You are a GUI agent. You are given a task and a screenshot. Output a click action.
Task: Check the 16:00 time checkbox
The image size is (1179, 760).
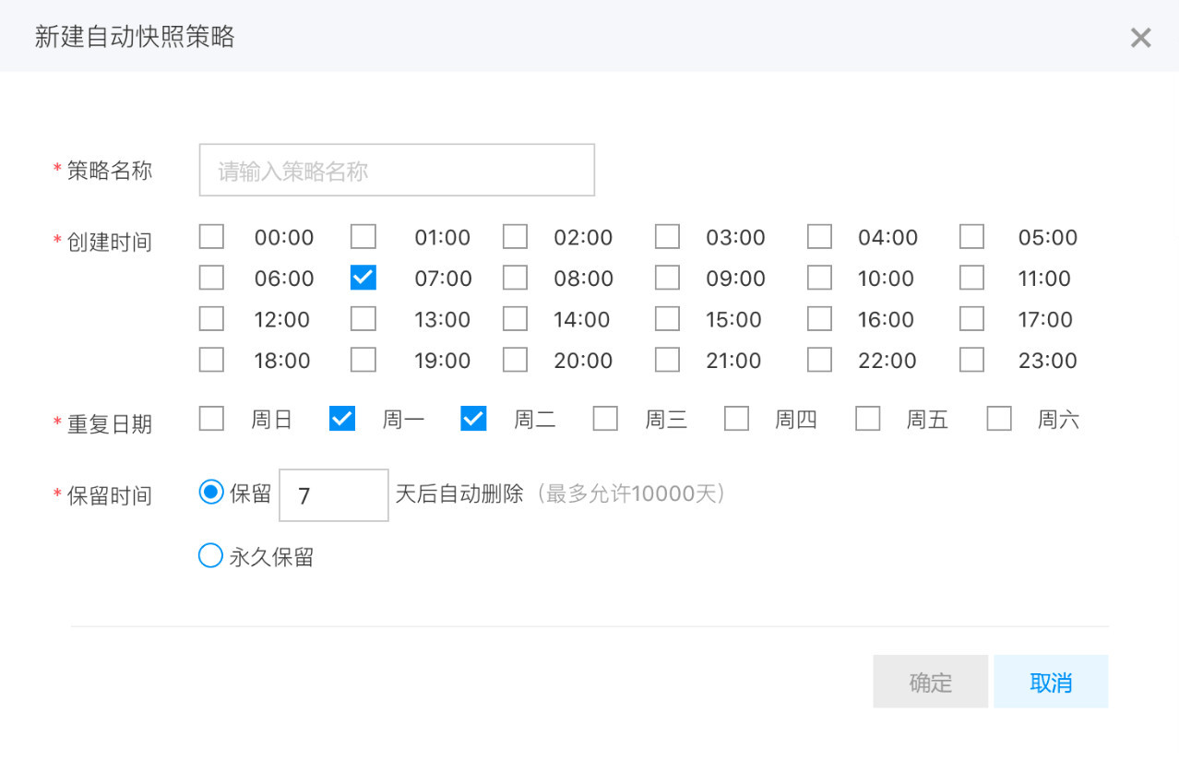click(819, 319)
